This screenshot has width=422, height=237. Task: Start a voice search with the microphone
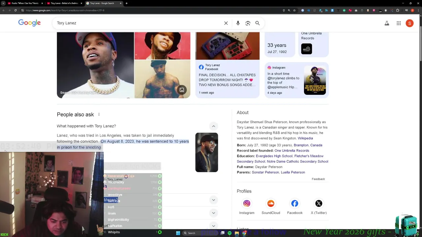click(x=238, y=23)
